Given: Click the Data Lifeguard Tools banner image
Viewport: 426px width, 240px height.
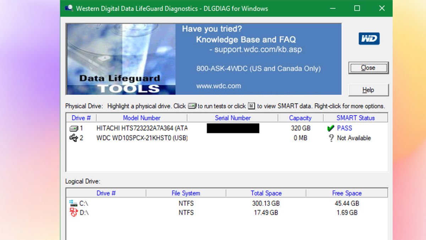Looking at the screenshot, I should (x=121, y=59).
